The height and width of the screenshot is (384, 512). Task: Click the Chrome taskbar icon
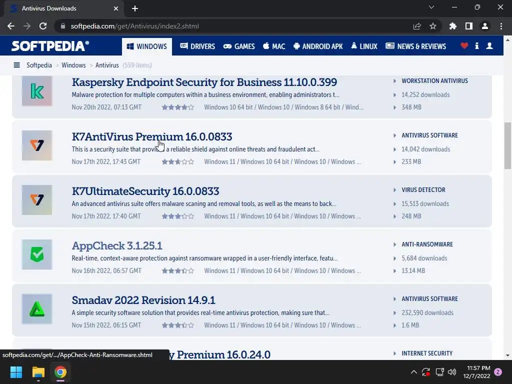(x=60, y=372)
